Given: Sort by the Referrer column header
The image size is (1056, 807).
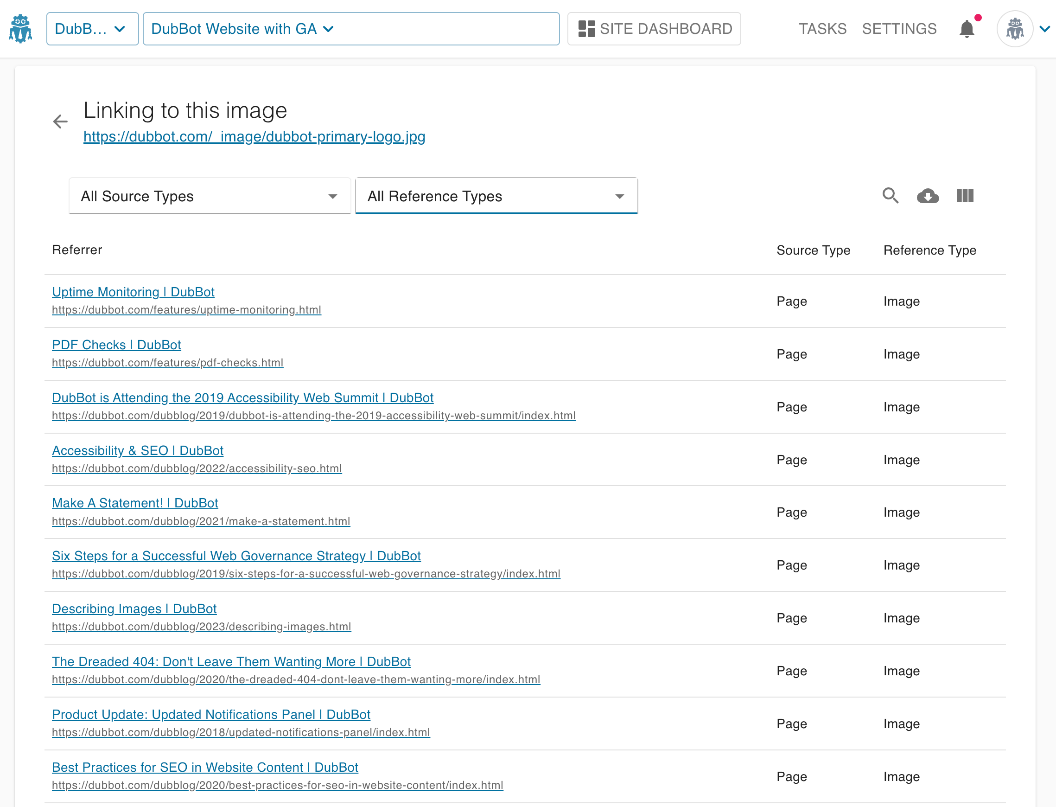Looking at the screenshot, I should click(77, 250).
